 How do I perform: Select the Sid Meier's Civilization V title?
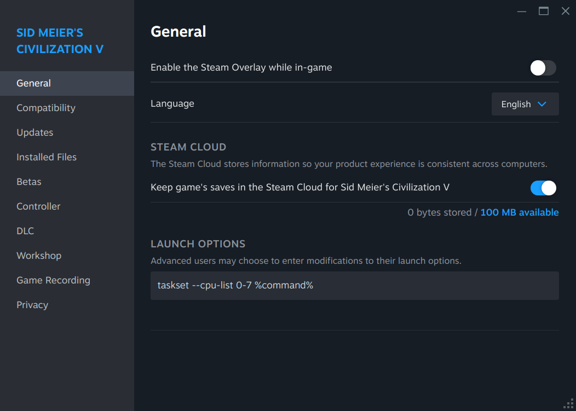[59, 40]
